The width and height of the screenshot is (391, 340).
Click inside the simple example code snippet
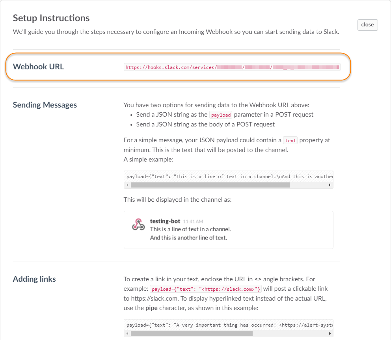pos(228,176)
